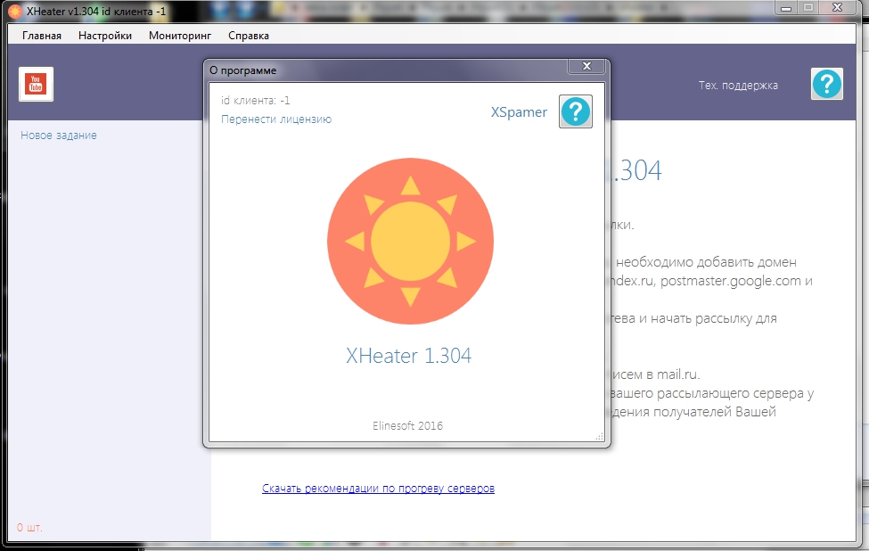Click the XHeater 1.304 title text
Viewport: 869px width, 551px height.
click(x=408, y=356)
